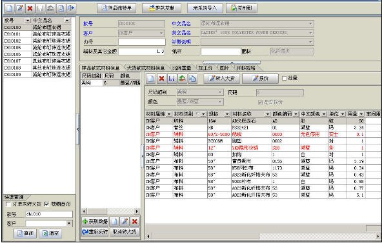Screen dimensions: 382x243
Task: Click the size list horizontal scrollbar right arrow
Action: [137, 211]
